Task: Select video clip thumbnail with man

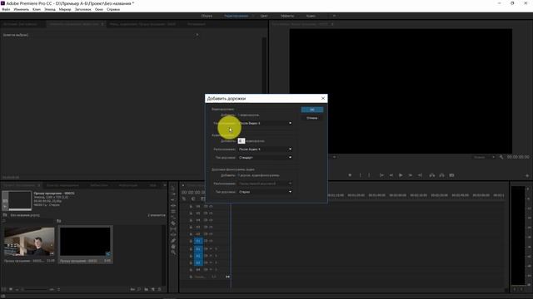Action: tap(29, 242)
